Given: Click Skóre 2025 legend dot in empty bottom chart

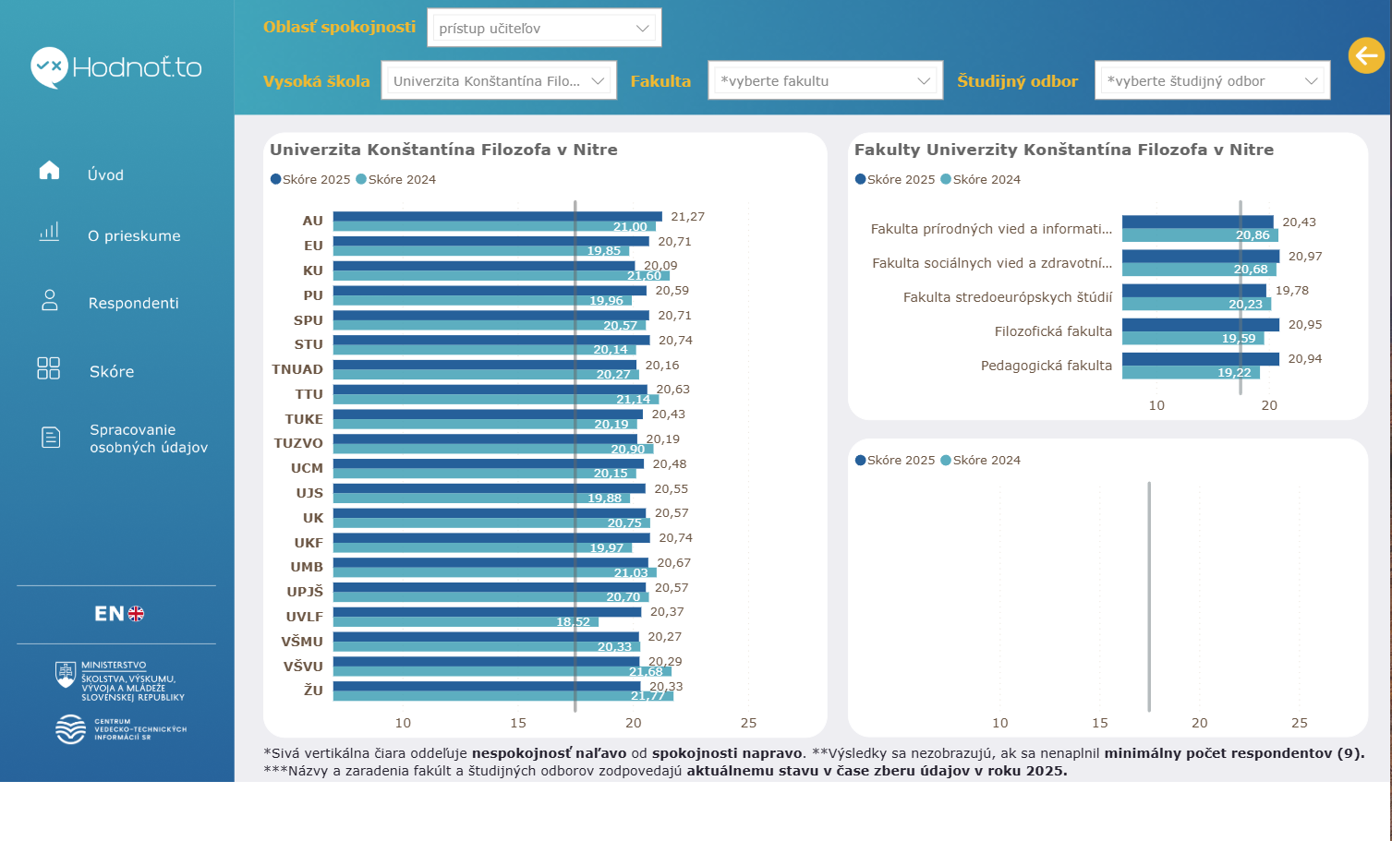Looking at the screenshot, I should pos(861,460).
